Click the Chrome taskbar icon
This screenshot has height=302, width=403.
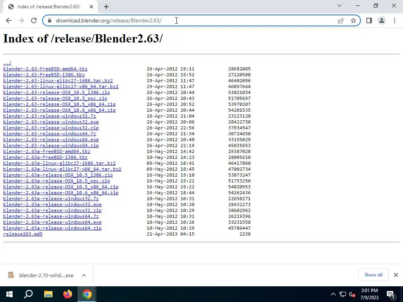(x=87, y=294)
